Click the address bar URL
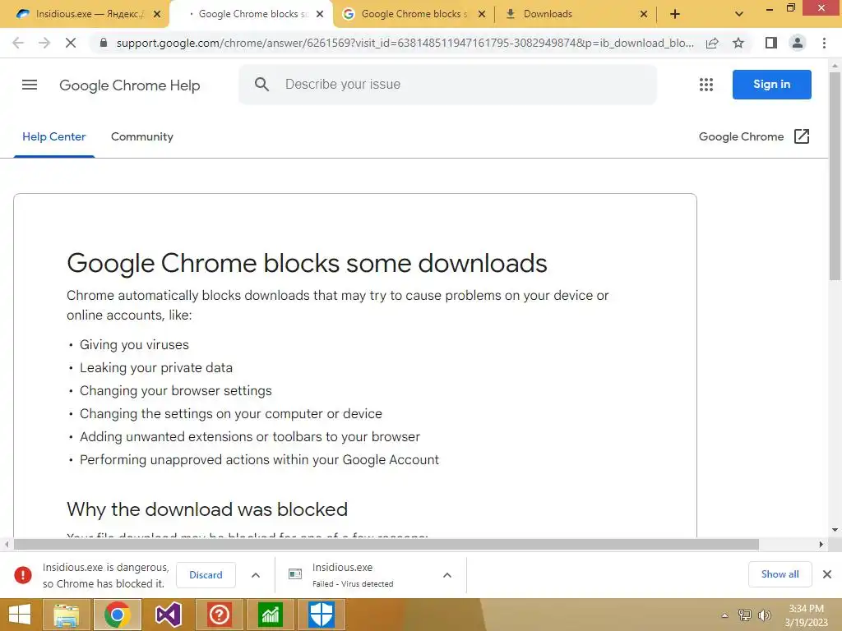Viewport: 842px width, 631px height. 405,43
